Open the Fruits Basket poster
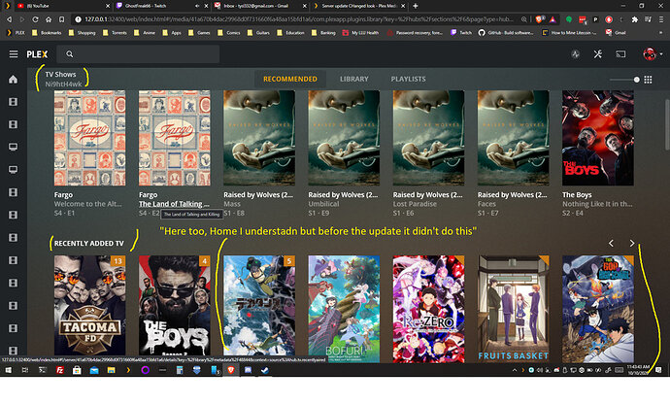The image size is (670, 404). 514,309
